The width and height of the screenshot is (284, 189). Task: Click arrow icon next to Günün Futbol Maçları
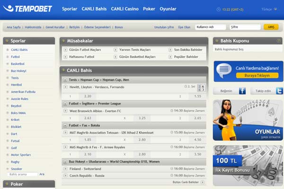[65, 50]
